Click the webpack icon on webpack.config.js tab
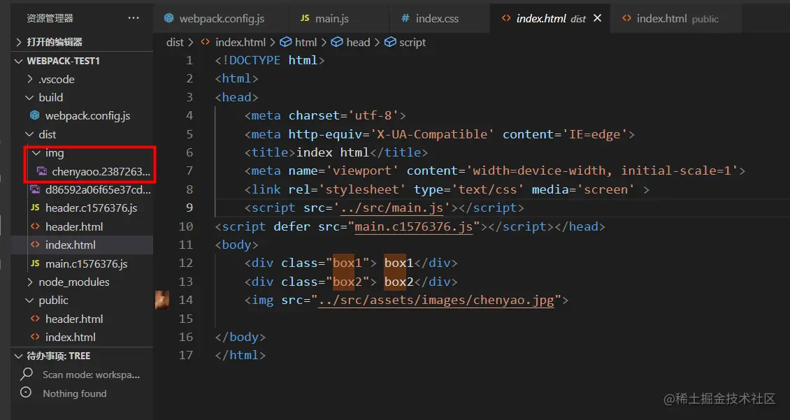 169,18
